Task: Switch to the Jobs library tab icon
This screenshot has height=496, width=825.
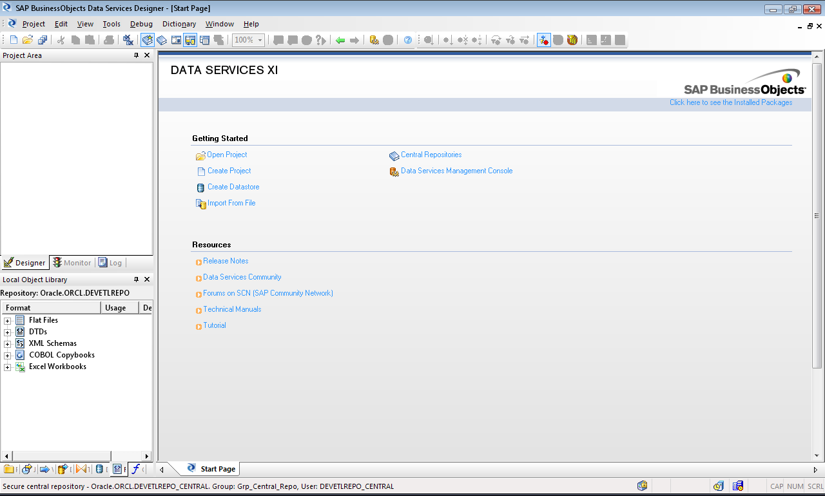Action: [x=27, y=469]
